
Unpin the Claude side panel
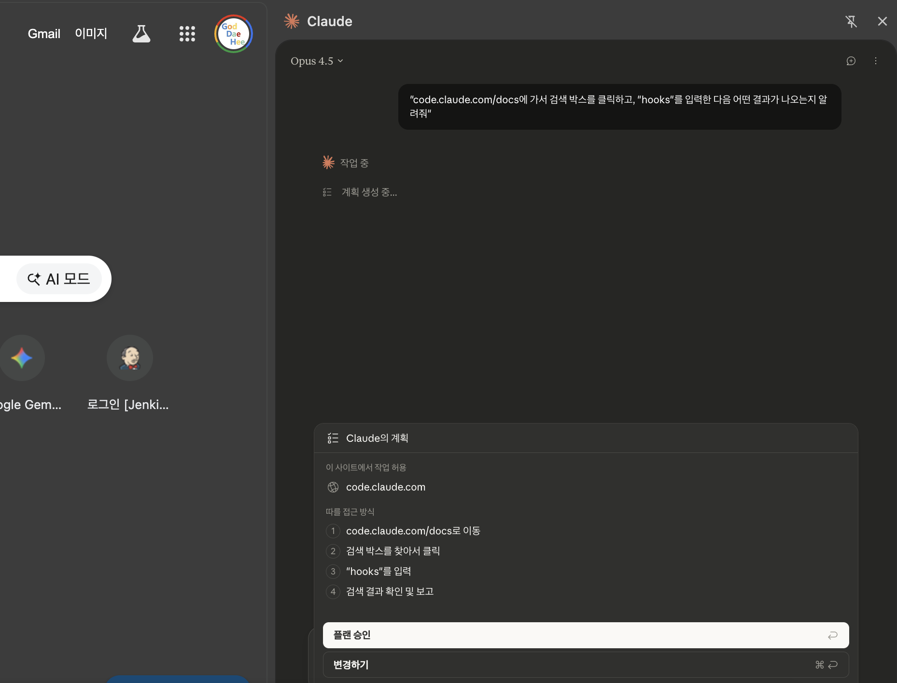click(851, 21)
